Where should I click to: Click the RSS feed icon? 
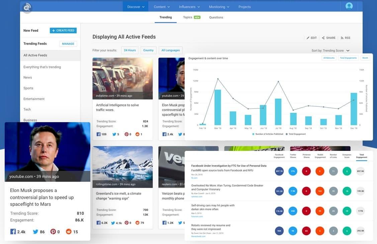[342, 38]
